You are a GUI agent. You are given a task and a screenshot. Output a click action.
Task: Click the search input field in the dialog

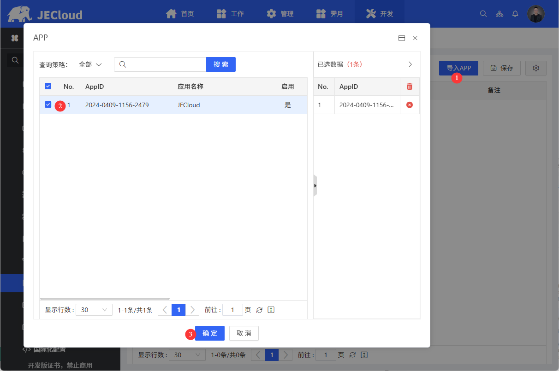(x=165, y=64)
